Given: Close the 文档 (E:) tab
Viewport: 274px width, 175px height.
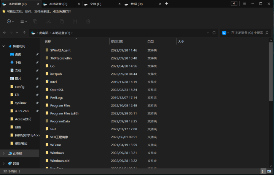Looking at the screenshot, I should pos(119,4).
